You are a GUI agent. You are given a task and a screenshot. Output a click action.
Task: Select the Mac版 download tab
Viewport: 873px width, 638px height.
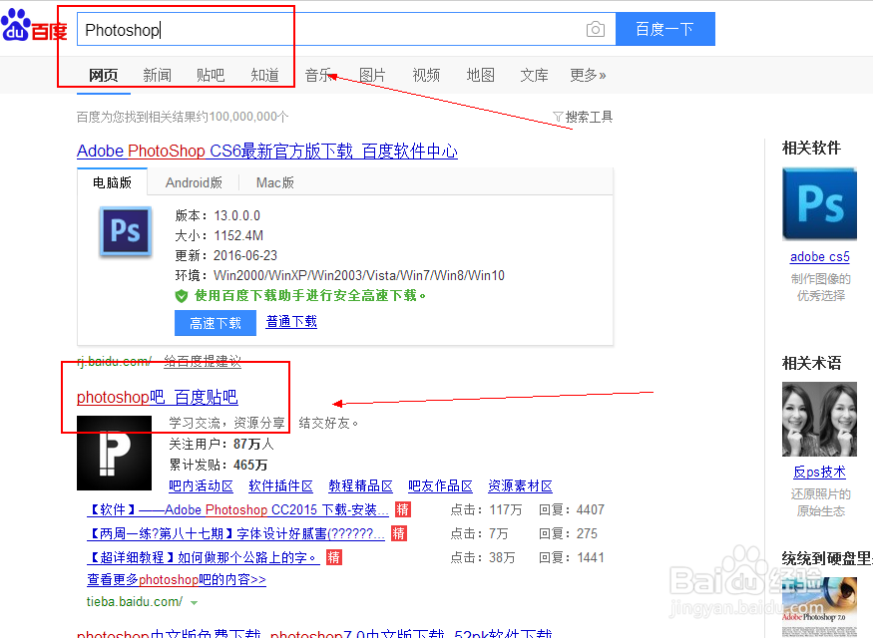(x=275, y=182)
